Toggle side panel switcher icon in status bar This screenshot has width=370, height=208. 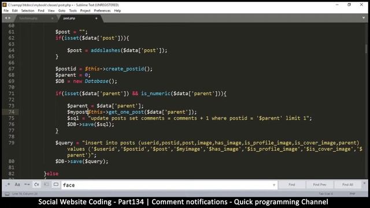(x=8, y=194)
